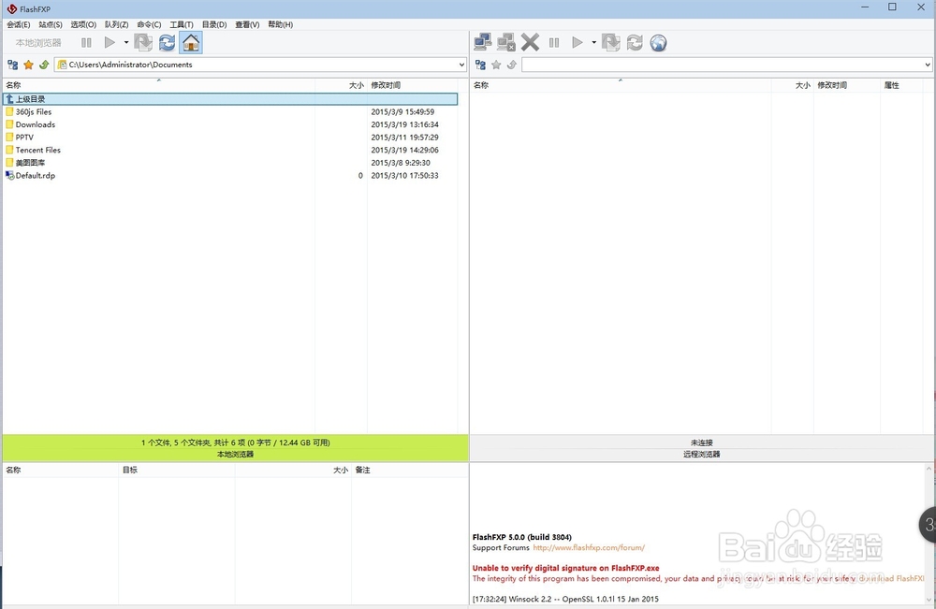The height and width of the screenshot is (609, 936).
Task: Sort remote files by 修改时间 column
Action: coord(847,85)
